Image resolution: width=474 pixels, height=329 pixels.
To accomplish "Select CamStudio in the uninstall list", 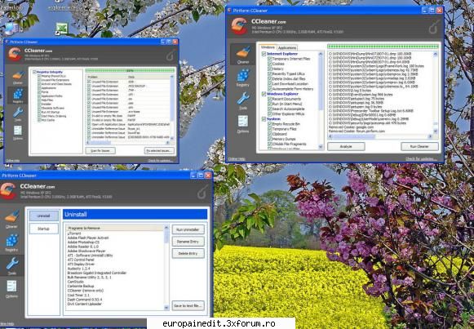I will point(76,282).
